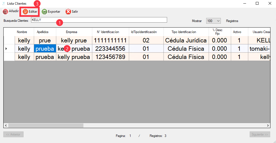This screenshot has height=143, width=276.
Task: Click the horizontal scrollbar right arrow
Action: [x=268, y=125]
